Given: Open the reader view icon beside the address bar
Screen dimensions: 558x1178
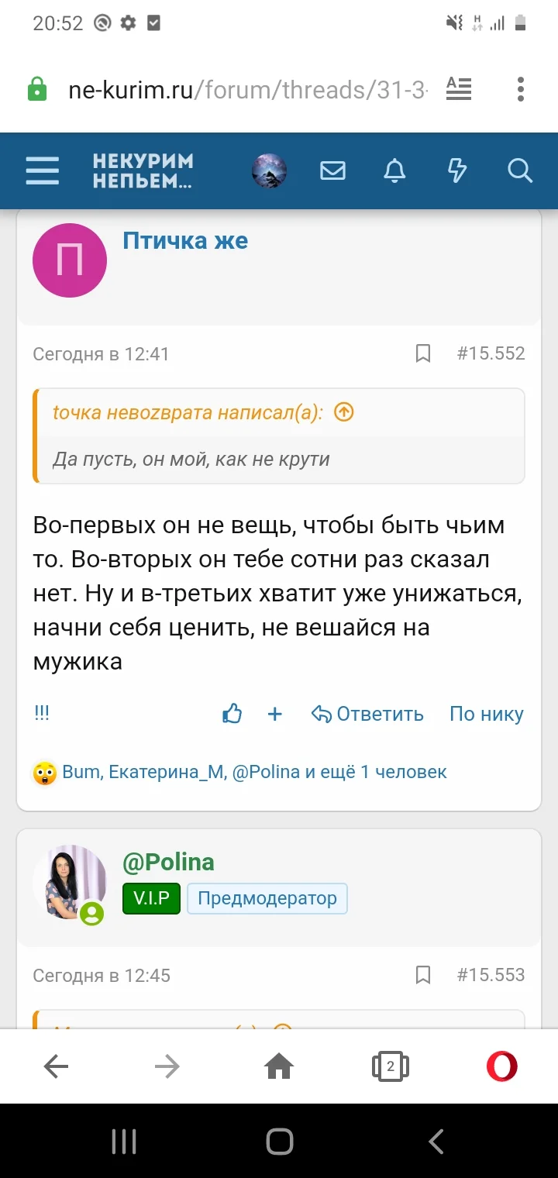Looking at the screenshot, I should (458, 88).
